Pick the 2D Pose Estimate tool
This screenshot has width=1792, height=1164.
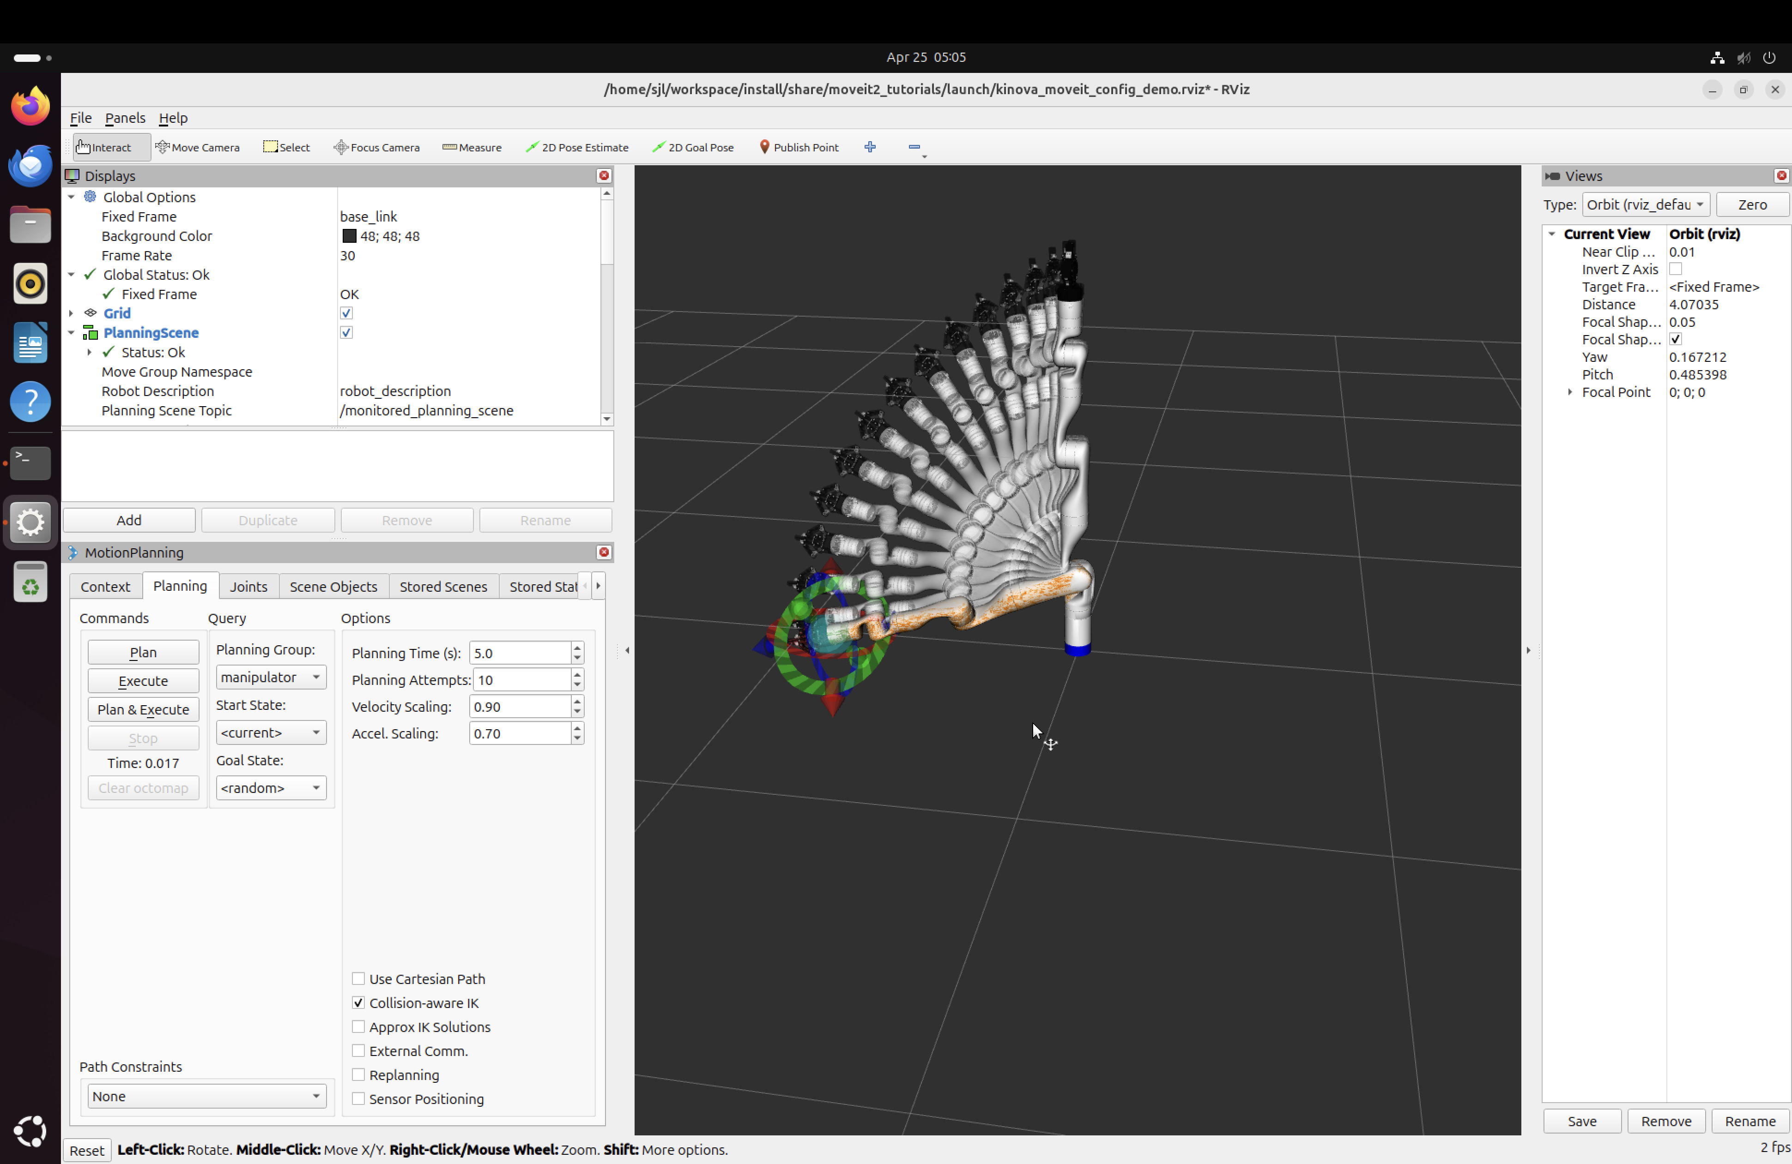[577, 148]
